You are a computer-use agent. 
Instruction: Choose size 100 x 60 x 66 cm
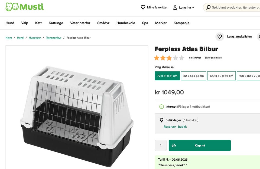[221, 76]
